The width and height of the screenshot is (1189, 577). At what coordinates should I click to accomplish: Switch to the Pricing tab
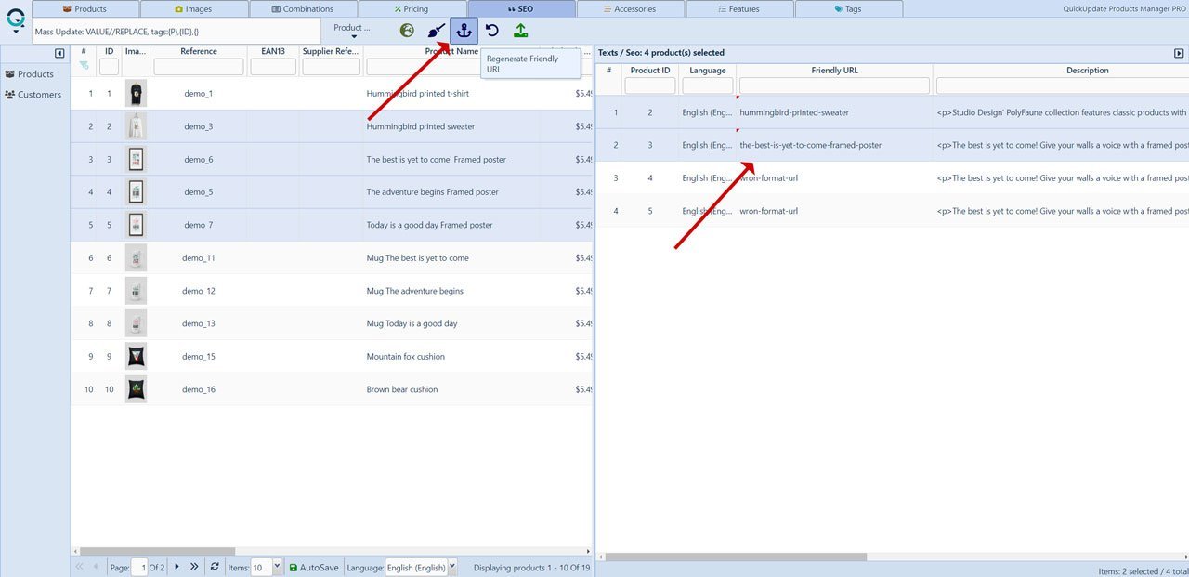click(412, 8)
